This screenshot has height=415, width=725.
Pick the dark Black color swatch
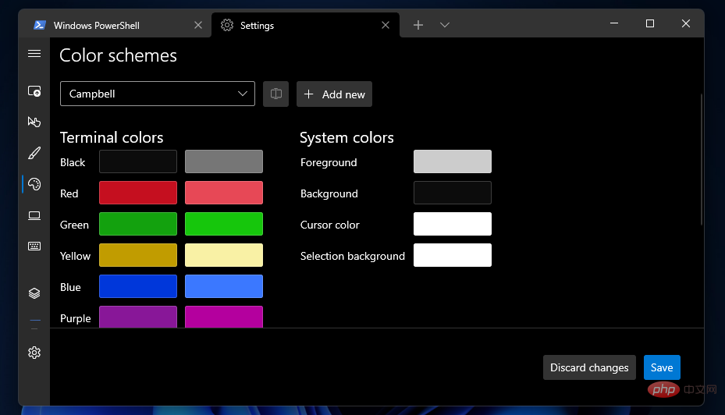point(138,161)
